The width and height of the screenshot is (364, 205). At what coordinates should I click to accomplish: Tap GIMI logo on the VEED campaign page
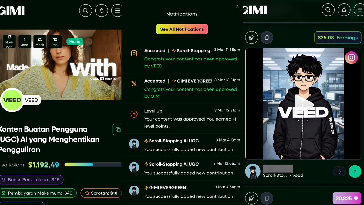point(12,11)
